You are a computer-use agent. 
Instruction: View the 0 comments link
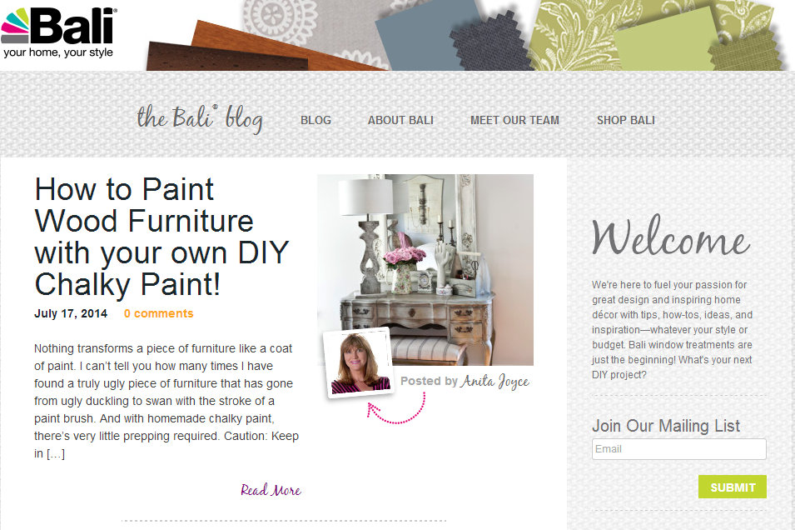[x=159, y=313]
